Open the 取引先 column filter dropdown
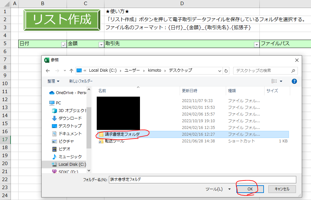This screenshot has height=200, width=311. click(x=257, y=45)
